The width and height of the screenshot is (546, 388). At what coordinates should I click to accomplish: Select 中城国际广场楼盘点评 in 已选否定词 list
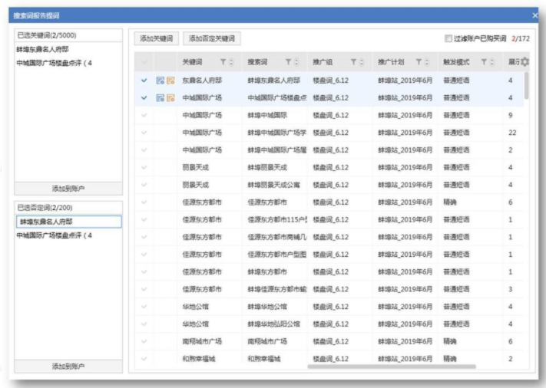coord(54,235)
